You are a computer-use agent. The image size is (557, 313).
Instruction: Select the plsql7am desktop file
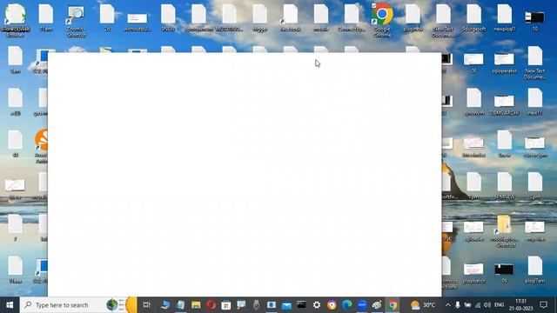tap(535, 270)
